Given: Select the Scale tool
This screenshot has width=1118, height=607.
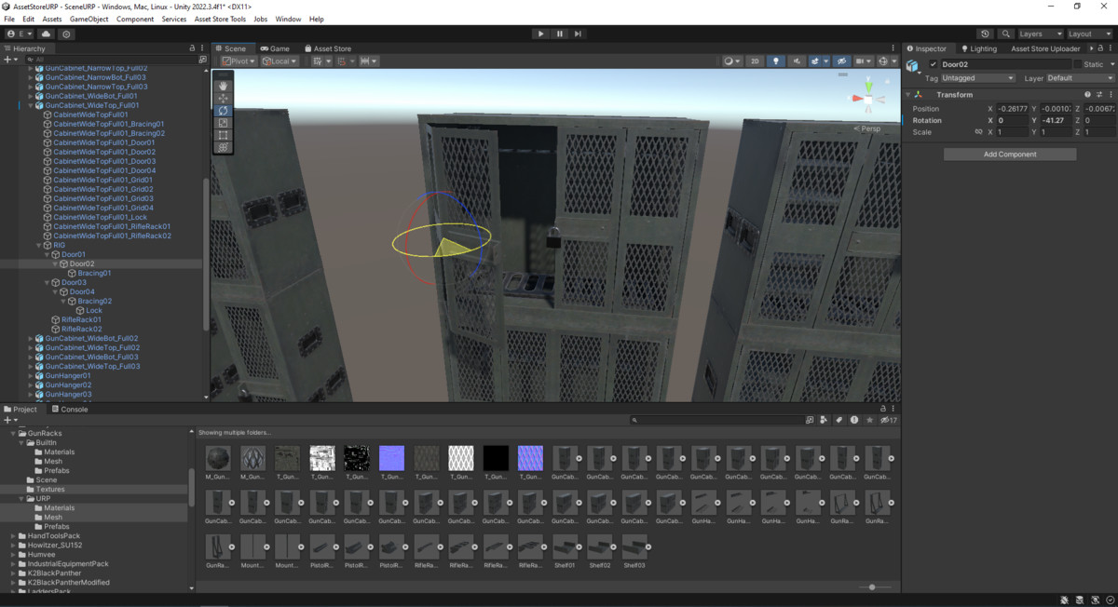Looking at the screenshot, I should 222,124.
